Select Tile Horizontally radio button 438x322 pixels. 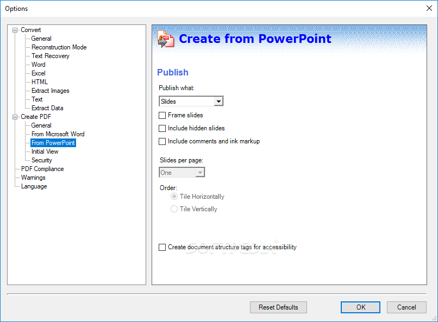point(174,197)
